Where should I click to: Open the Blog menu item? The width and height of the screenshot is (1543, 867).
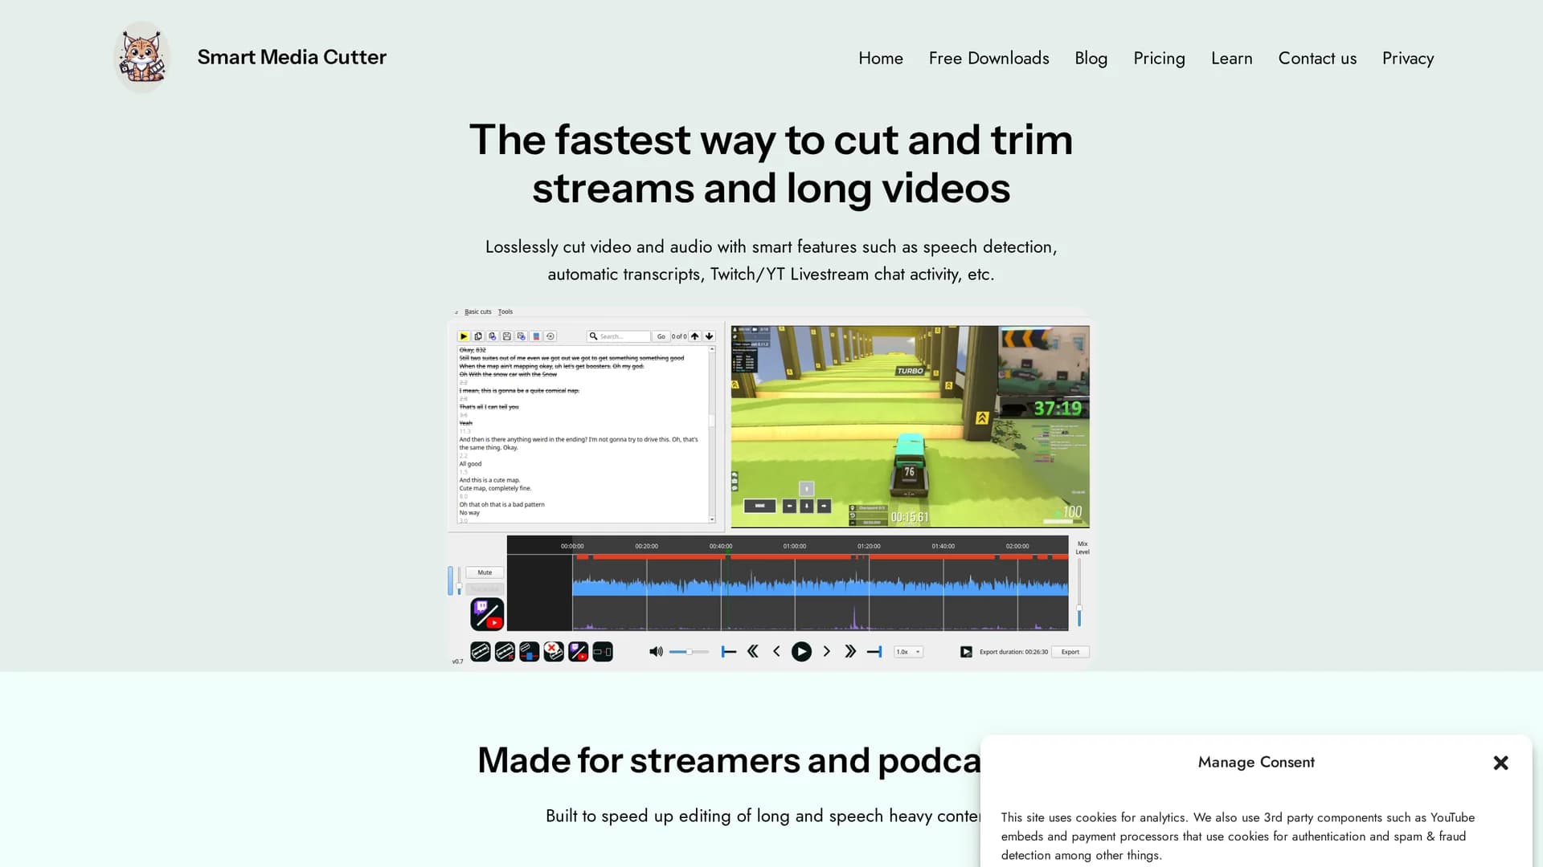click(x=1091, y=58)
